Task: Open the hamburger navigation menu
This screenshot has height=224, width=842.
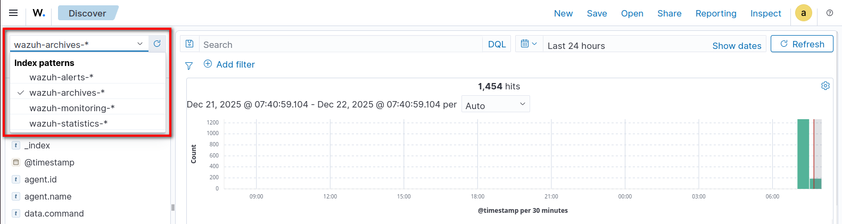Action: point(13,13)
